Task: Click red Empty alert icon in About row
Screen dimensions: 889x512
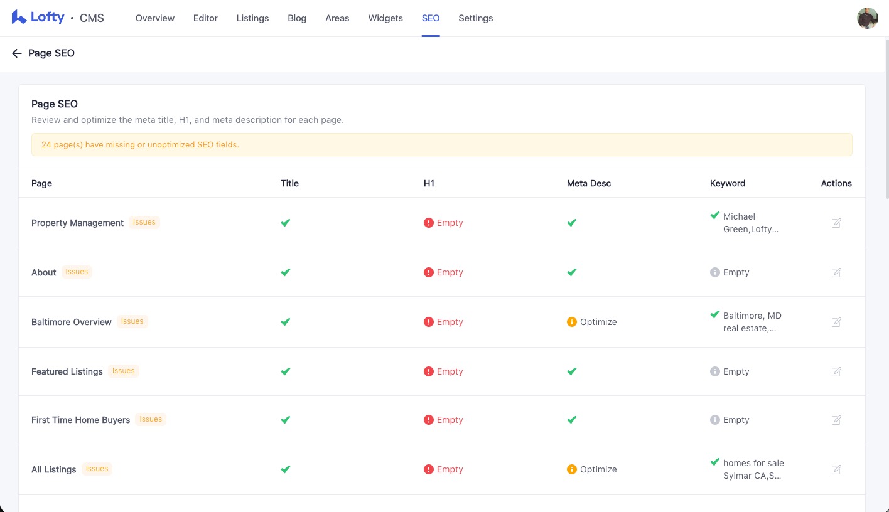Action: tap(429, 272)
